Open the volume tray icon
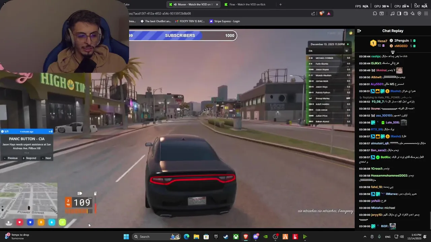The image size is (431, 242). (402, 237)
